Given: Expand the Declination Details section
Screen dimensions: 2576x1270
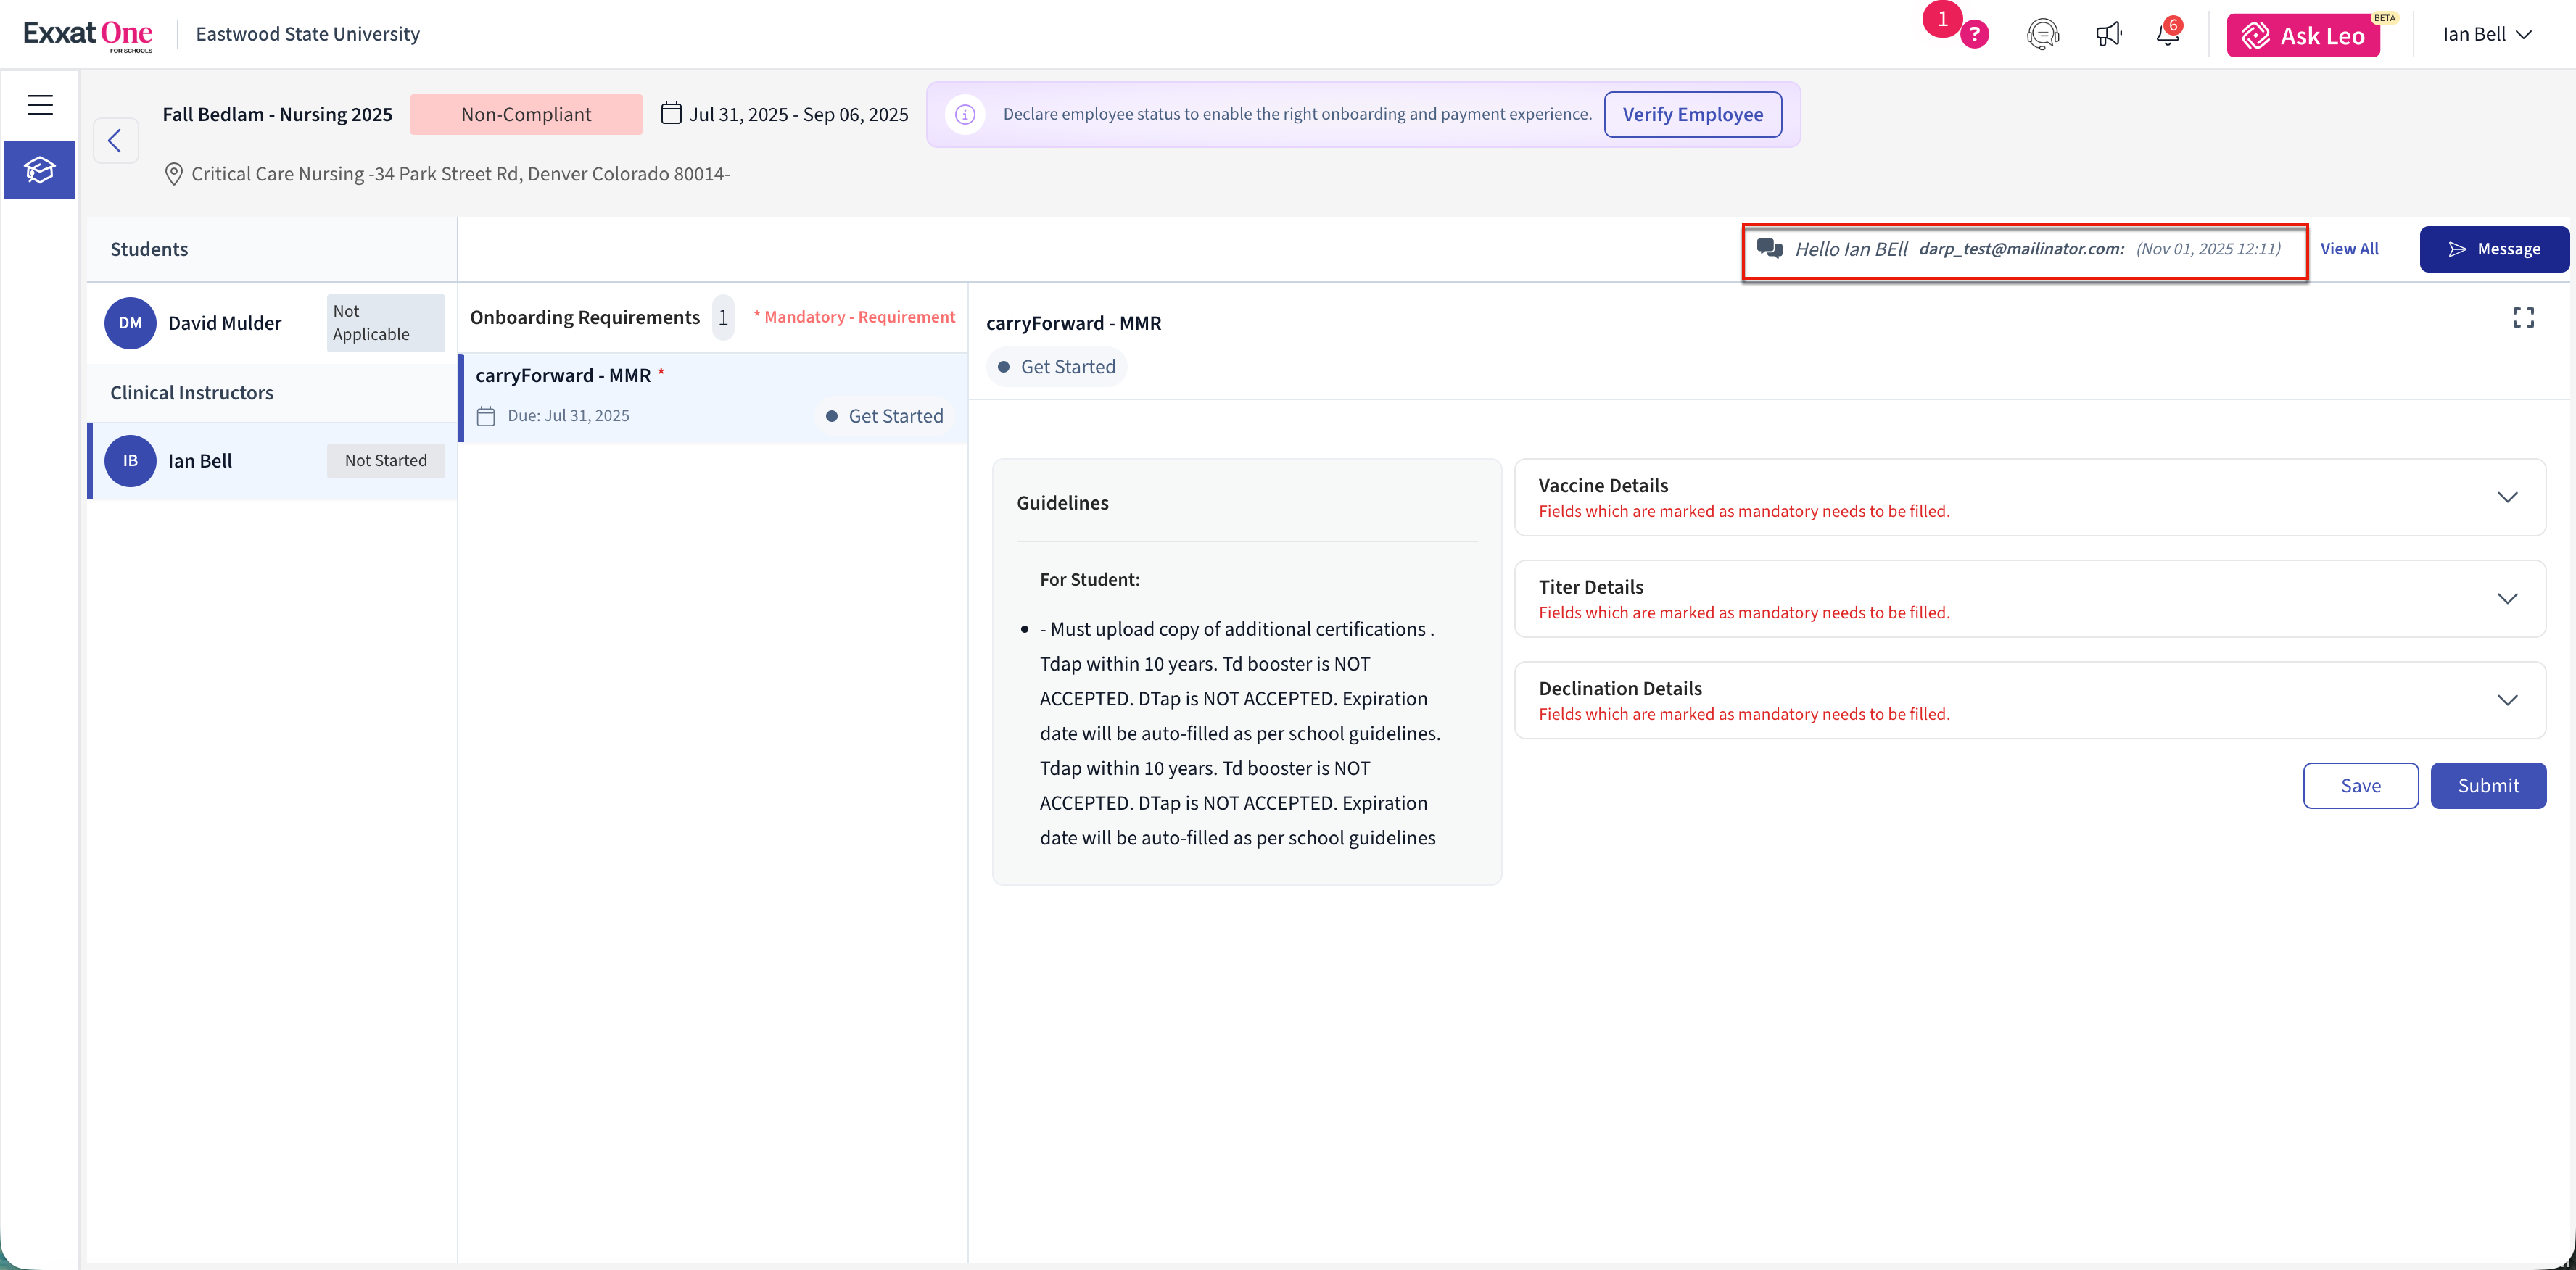Looking at the screenshot, I should click(2506, 700).
